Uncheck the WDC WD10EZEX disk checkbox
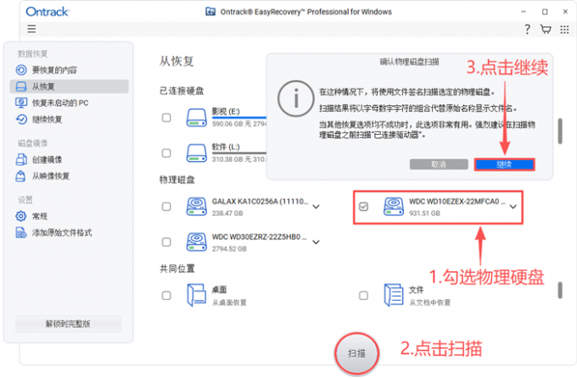The image size is (577, 378). [363, 207]
